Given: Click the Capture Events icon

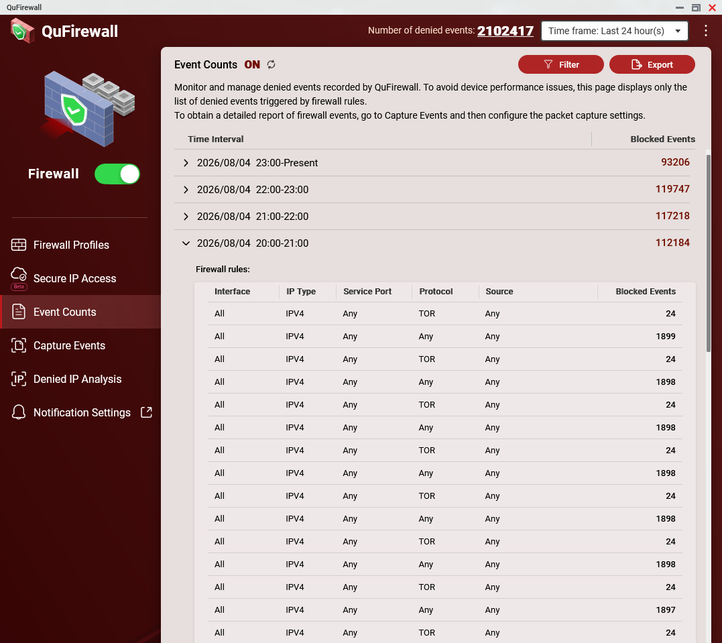Looking at the screenshot, I should point(18,345).
